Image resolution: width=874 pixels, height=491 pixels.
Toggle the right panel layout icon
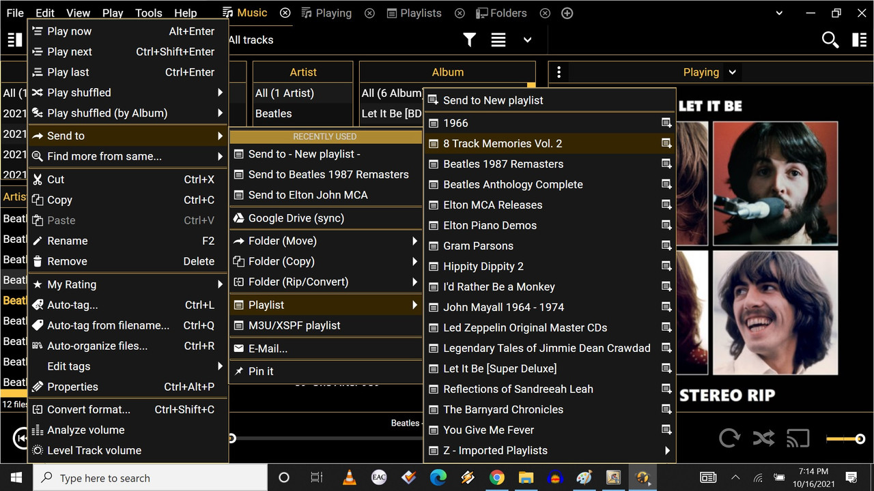point(860,40)
